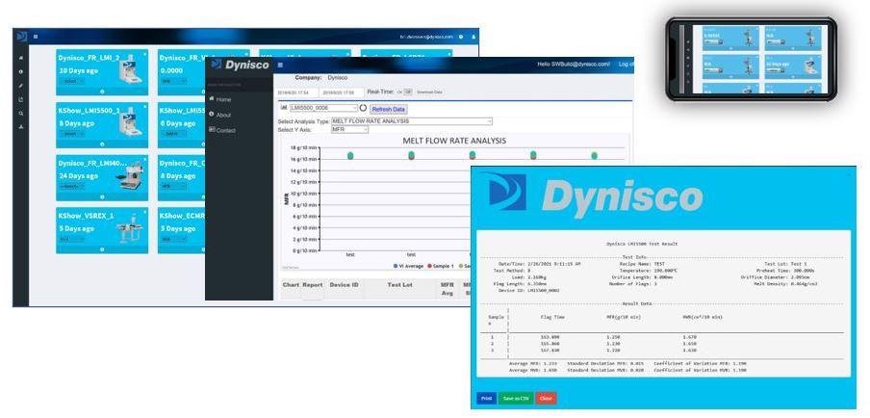Open the dropdown on the KShow_VSREX_1 card
870x418 pixels.
pos(71,239)
